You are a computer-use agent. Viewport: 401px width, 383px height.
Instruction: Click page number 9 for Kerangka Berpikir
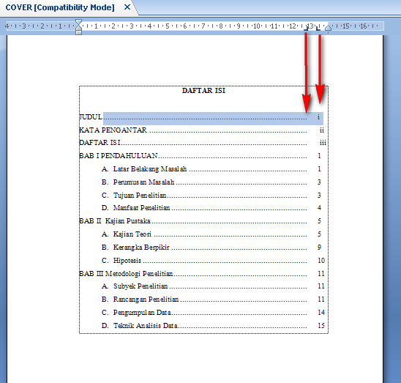319,248
